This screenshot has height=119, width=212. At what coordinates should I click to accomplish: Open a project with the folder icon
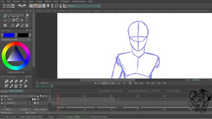[8, 6]
